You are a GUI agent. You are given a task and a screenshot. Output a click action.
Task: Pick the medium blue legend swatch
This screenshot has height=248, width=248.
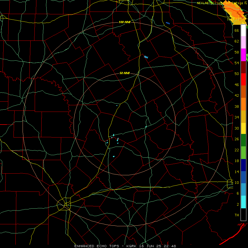pos(243,177)
